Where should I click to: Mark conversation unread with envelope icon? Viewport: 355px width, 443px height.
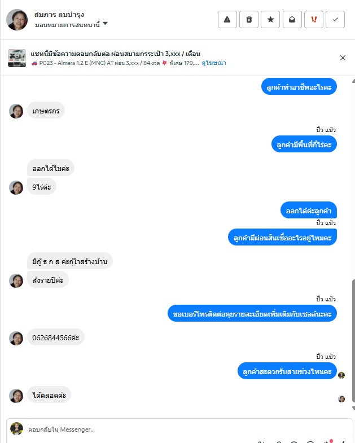[292, 20]
